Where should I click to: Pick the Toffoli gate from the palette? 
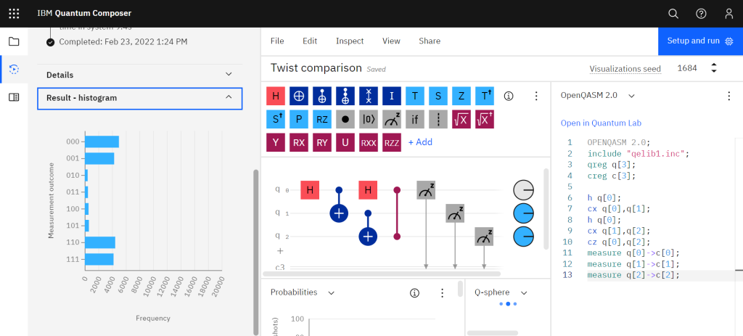pyautogui.click(x=345, y=95)
